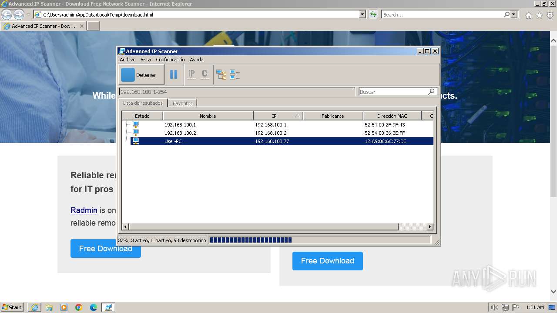The width and height of the screenshot is (557, 313).
Task: Click computer icon for User-PC row
Action: point(136,141)
